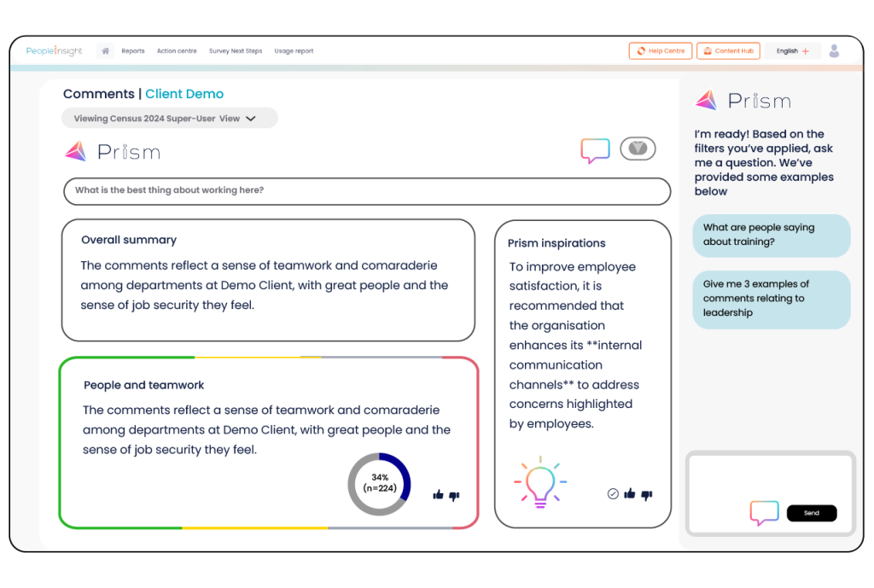Image resolution: width=874 pixels, height=588 pixels.
Task: Click the Prism question input field
Action: tap(367, 191)
